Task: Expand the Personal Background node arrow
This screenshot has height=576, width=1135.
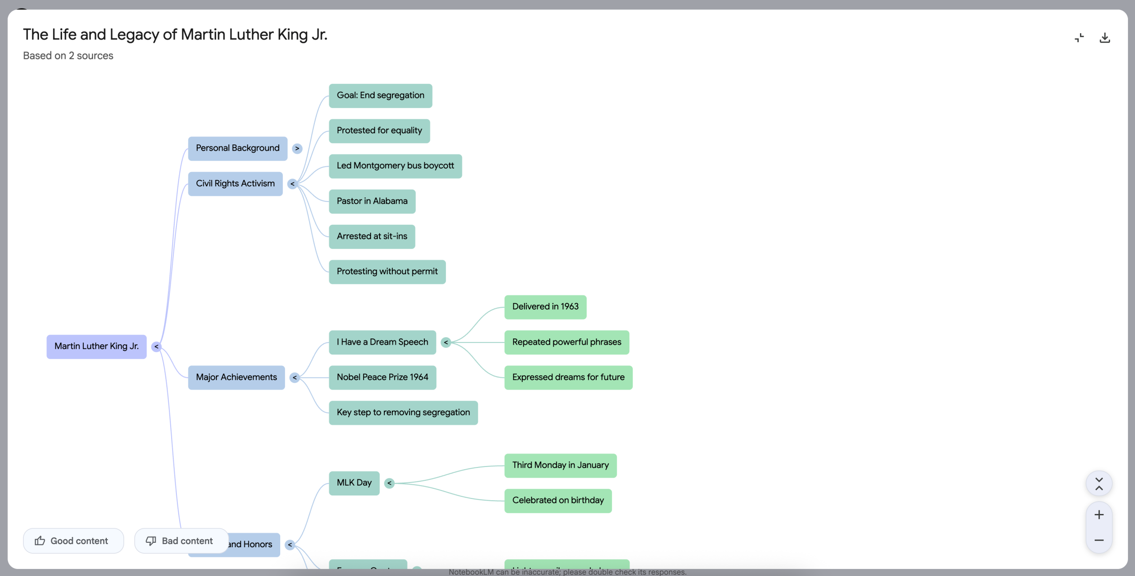Action: (297, 148)
